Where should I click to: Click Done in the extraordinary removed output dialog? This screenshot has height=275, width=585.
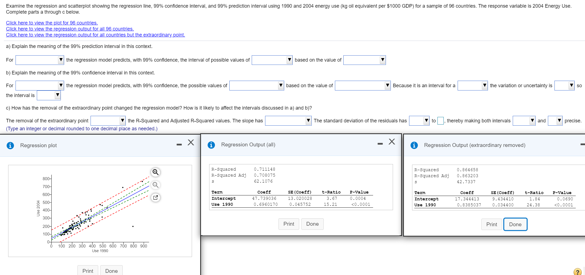(515, 225)
